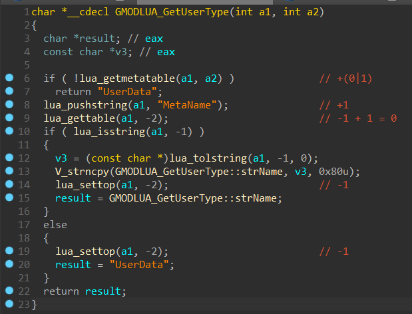Click line number 5 in the gutter
The image size is (412, 314).
[27, 65]
